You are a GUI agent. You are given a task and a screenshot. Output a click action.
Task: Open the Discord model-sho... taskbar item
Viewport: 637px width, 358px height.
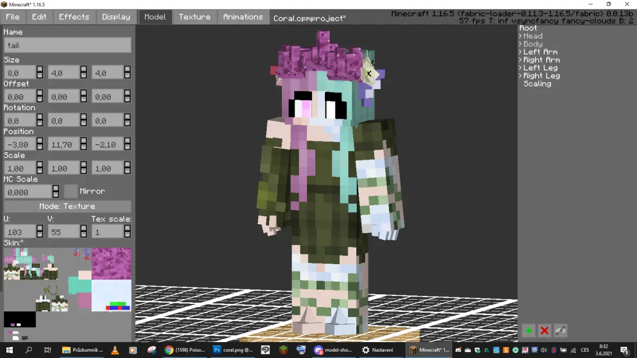point(333,350)
